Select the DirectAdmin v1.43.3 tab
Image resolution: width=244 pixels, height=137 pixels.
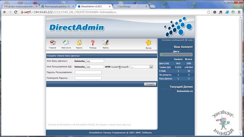click(94, 6)
